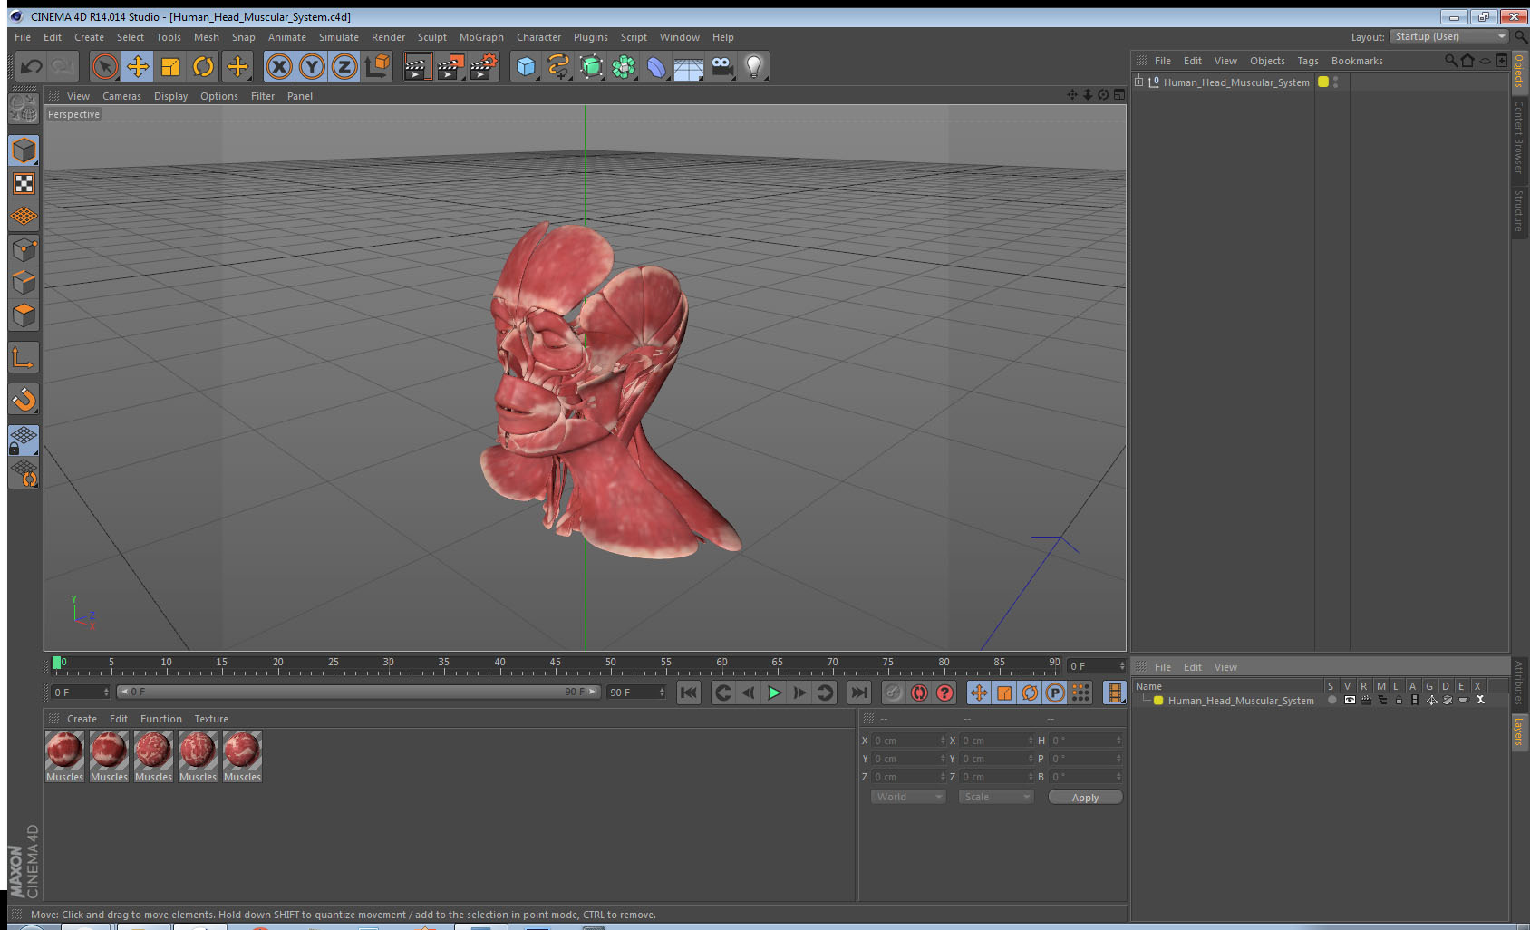Click the yellow layer color swatch in Object Manager
The image size is (1530, 930).
coord(1323,82)
